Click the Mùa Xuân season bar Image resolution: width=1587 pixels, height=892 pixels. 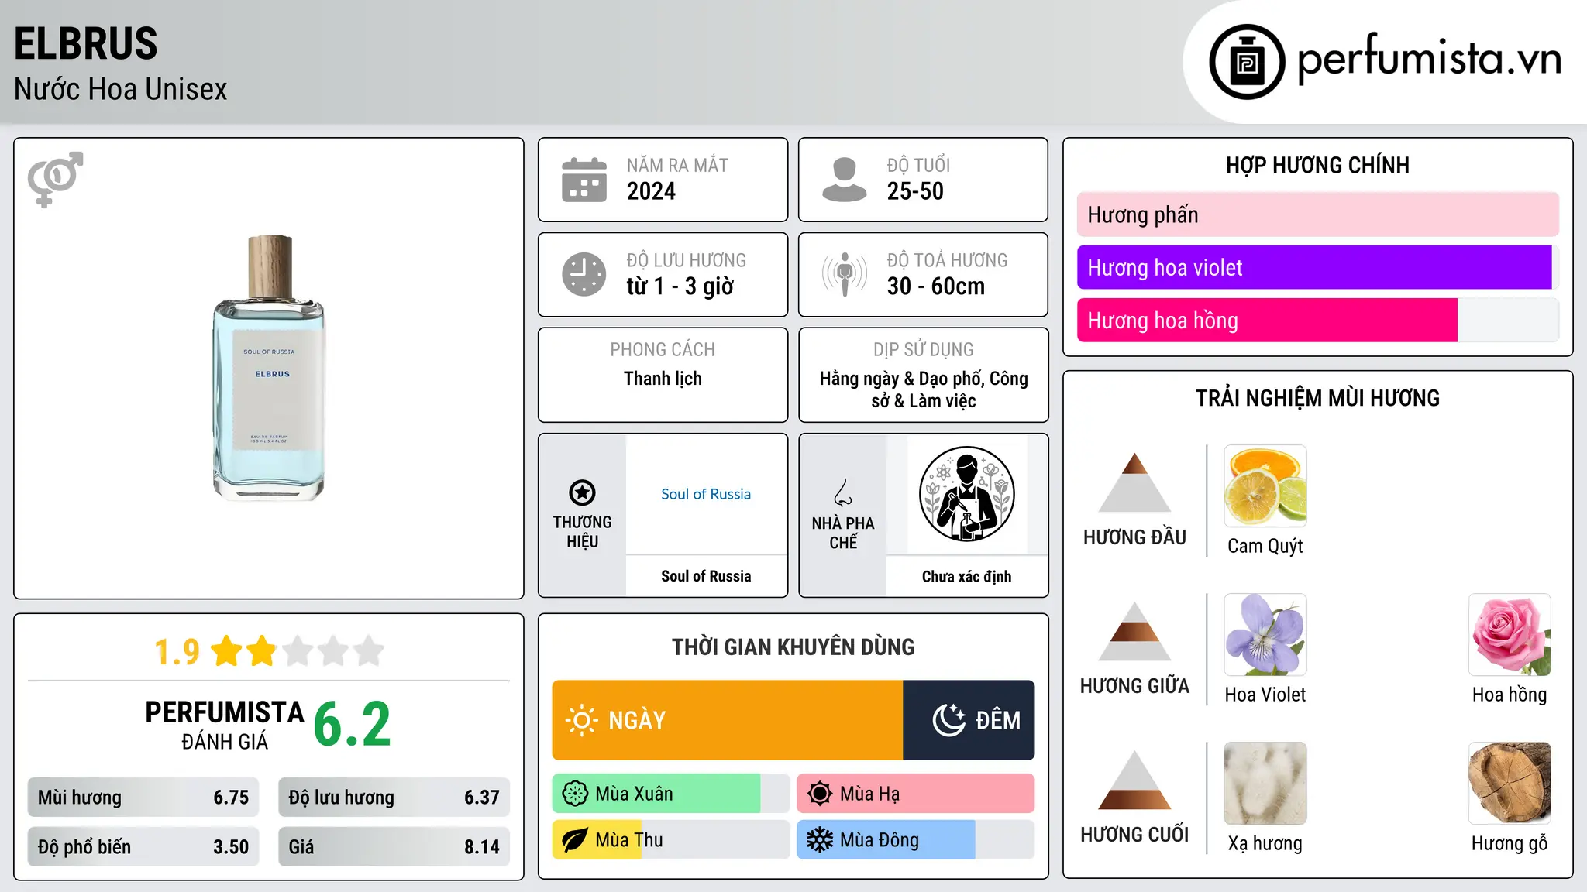[x=671, y=794]
